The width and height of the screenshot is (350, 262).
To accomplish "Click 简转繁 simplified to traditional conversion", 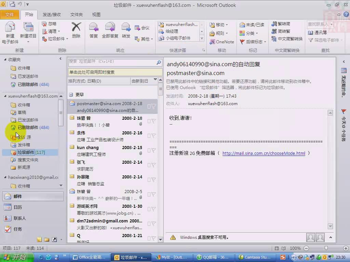I will [281, 31].
